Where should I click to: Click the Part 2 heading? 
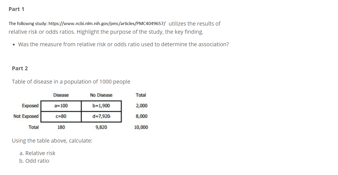(x=20, y=68)
